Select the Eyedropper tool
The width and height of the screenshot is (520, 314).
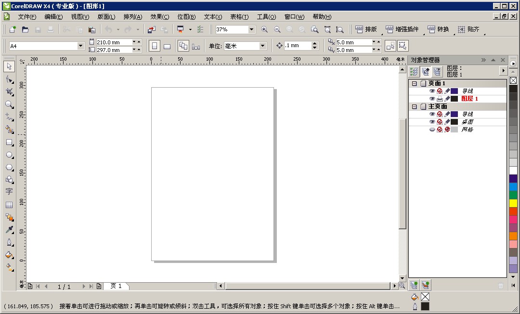9,230
